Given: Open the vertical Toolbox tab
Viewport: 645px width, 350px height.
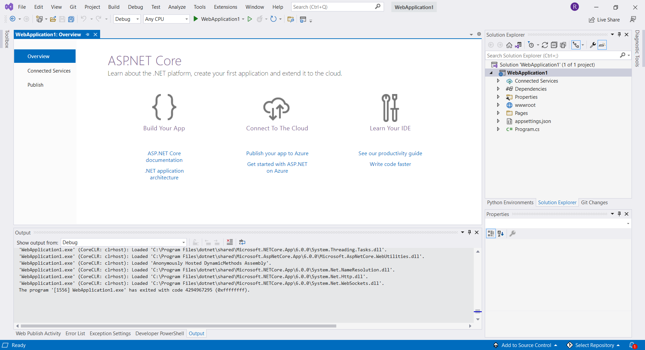Looking at the screenshot, I should tap(7, 39).
